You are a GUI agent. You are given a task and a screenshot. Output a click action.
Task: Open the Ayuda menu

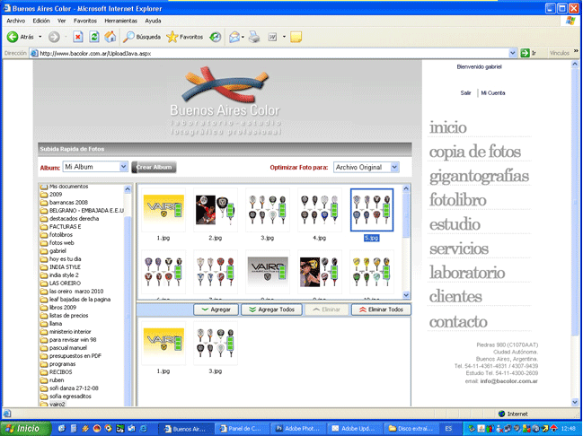(x=153, y=21)
